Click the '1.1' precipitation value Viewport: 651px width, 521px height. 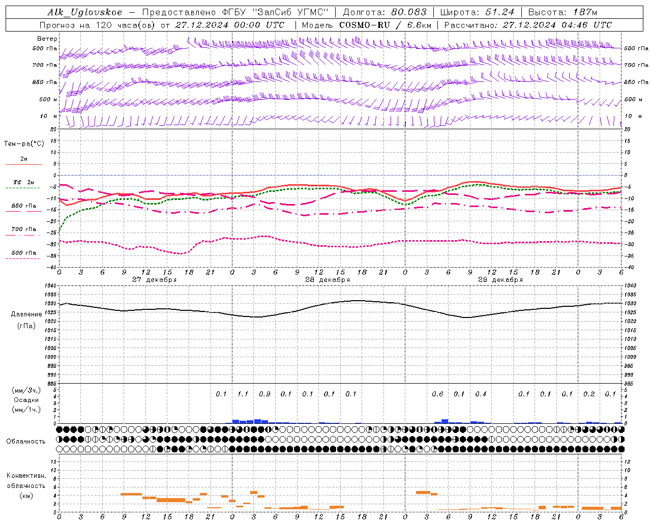pyautogui.click(x=243, y=394)
